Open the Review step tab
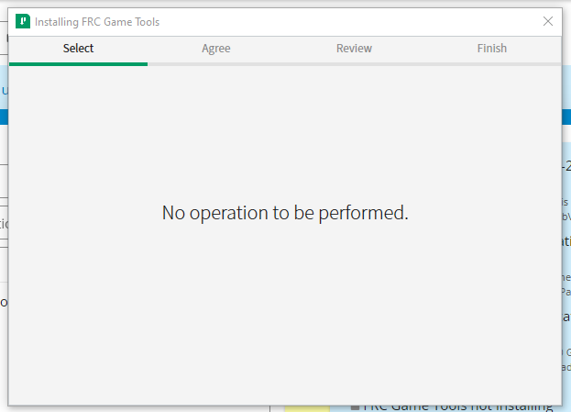 [x=354, y=49]
